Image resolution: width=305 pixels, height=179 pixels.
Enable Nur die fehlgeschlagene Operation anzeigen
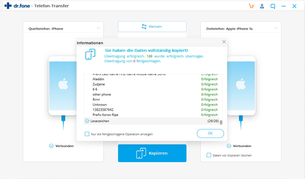tap(87, 134)
